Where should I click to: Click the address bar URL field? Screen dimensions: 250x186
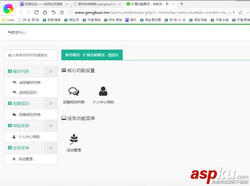click(x=153, y=13)
